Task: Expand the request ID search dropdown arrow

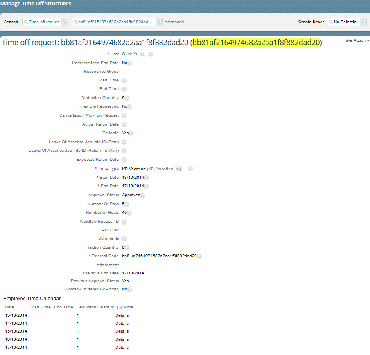Action: (159, 22)
